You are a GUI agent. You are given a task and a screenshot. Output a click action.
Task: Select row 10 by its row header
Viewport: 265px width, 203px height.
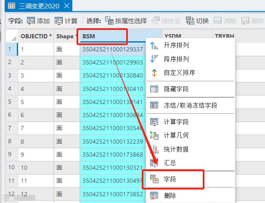(12, 168)
